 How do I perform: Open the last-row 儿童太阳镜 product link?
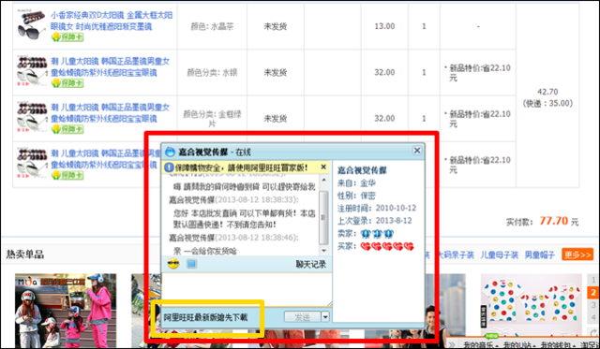coord(105,159)
